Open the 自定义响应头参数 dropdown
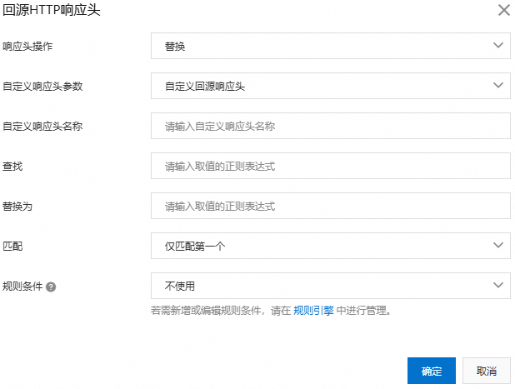 point(330,86)
